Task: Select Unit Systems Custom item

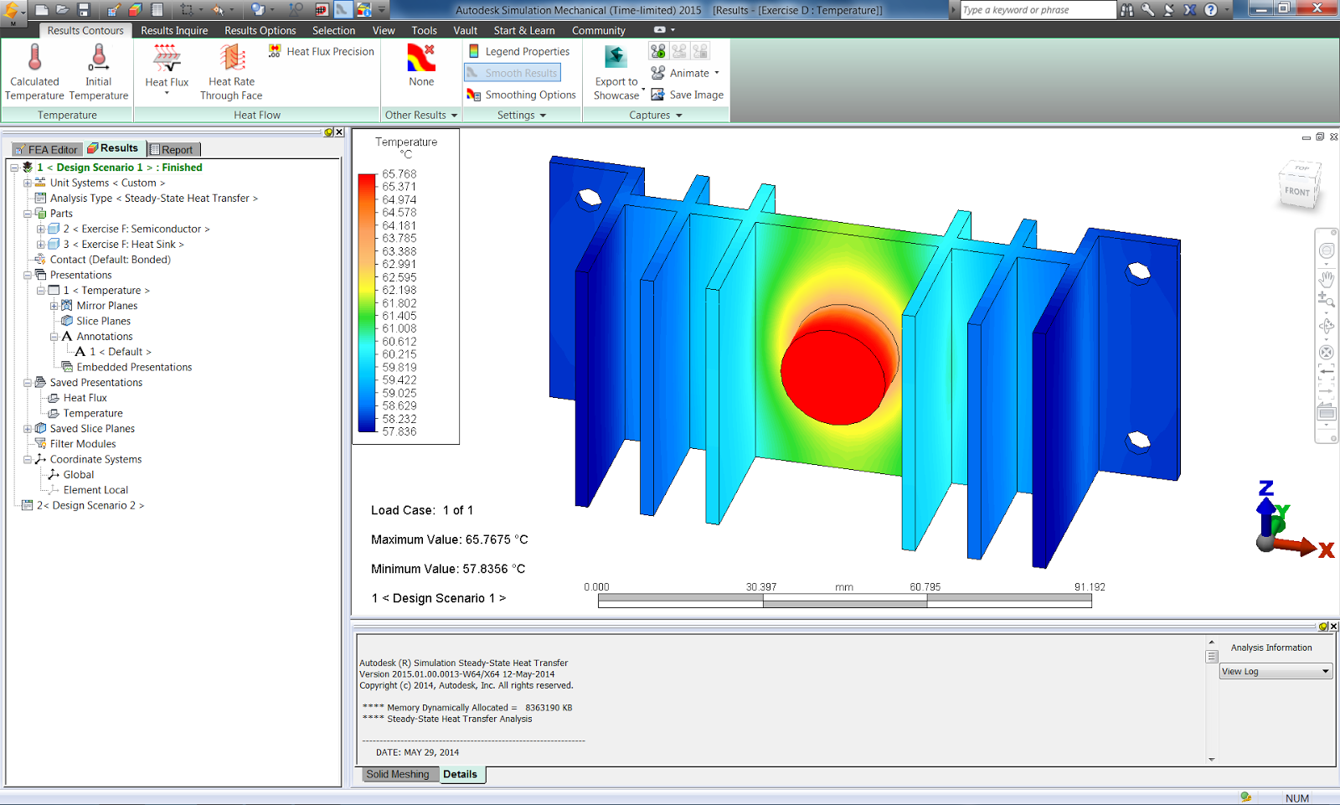Action: [x=106, y=183]
